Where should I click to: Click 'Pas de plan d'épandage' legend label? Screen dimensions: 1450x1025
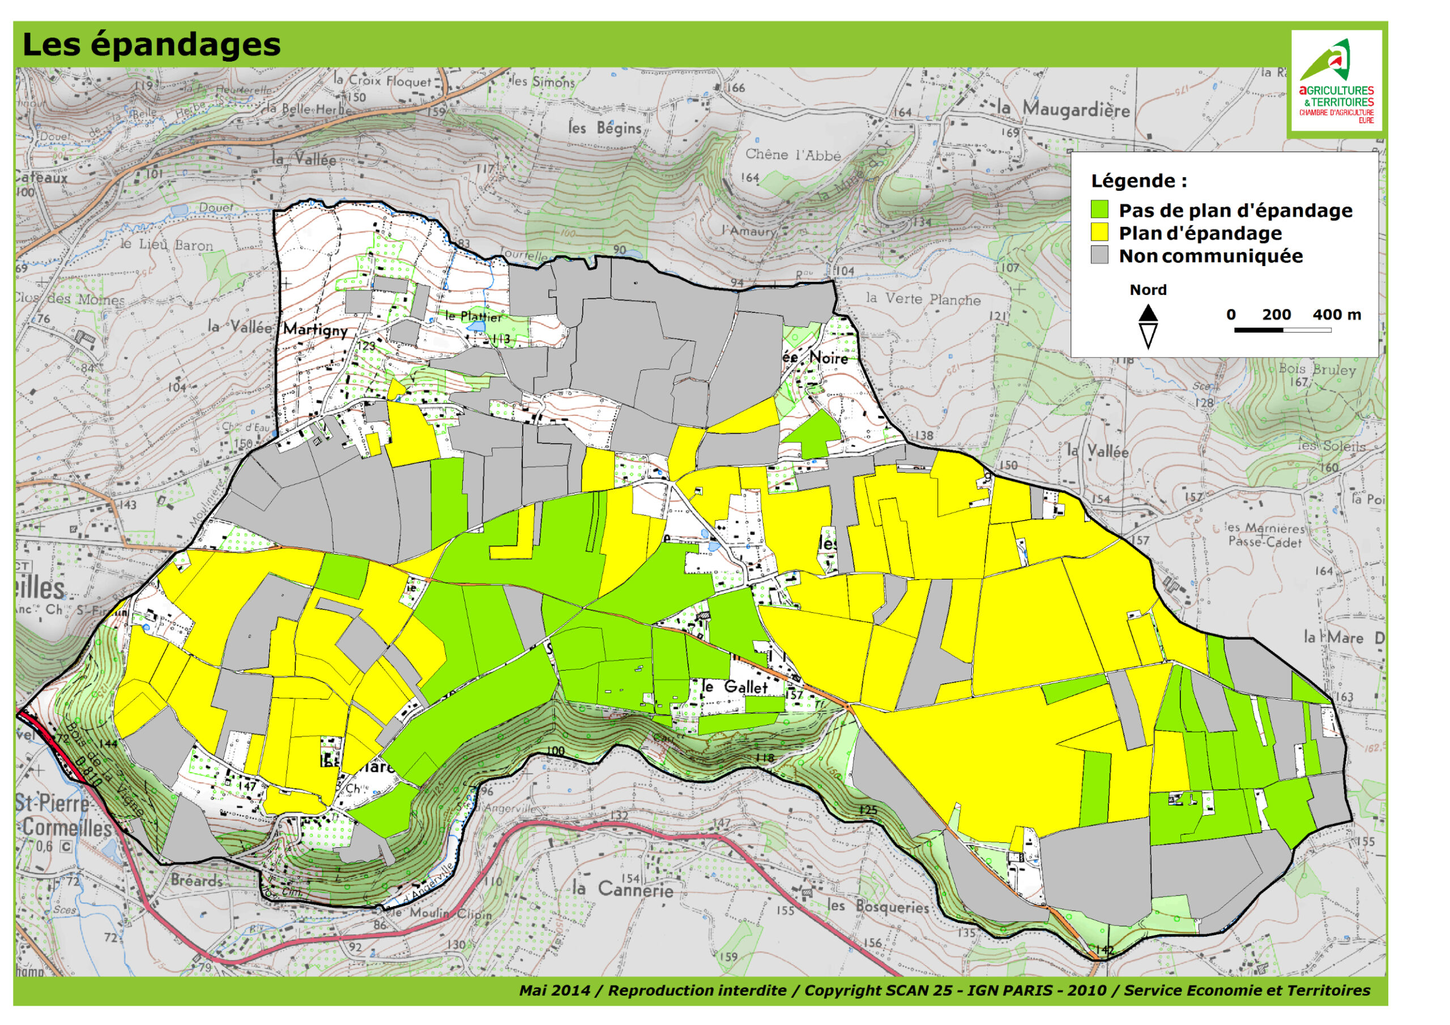1235,210
